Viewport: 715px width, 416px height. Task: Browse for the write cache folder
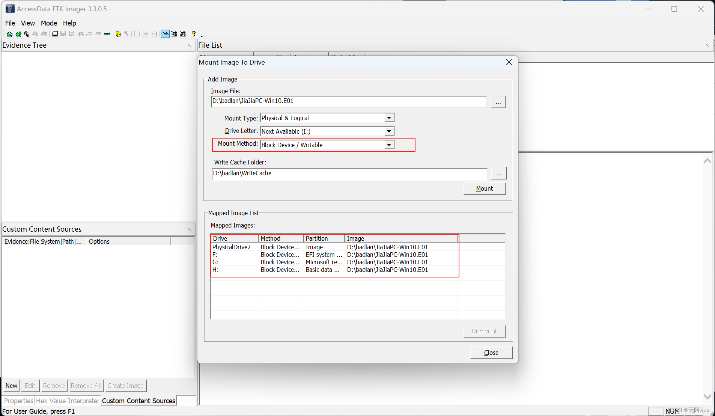[x=499, y=174]
